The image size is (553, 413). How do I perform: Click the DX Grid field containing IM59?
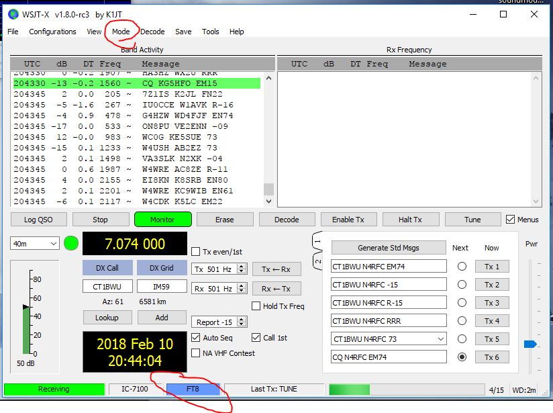(162, 287)
